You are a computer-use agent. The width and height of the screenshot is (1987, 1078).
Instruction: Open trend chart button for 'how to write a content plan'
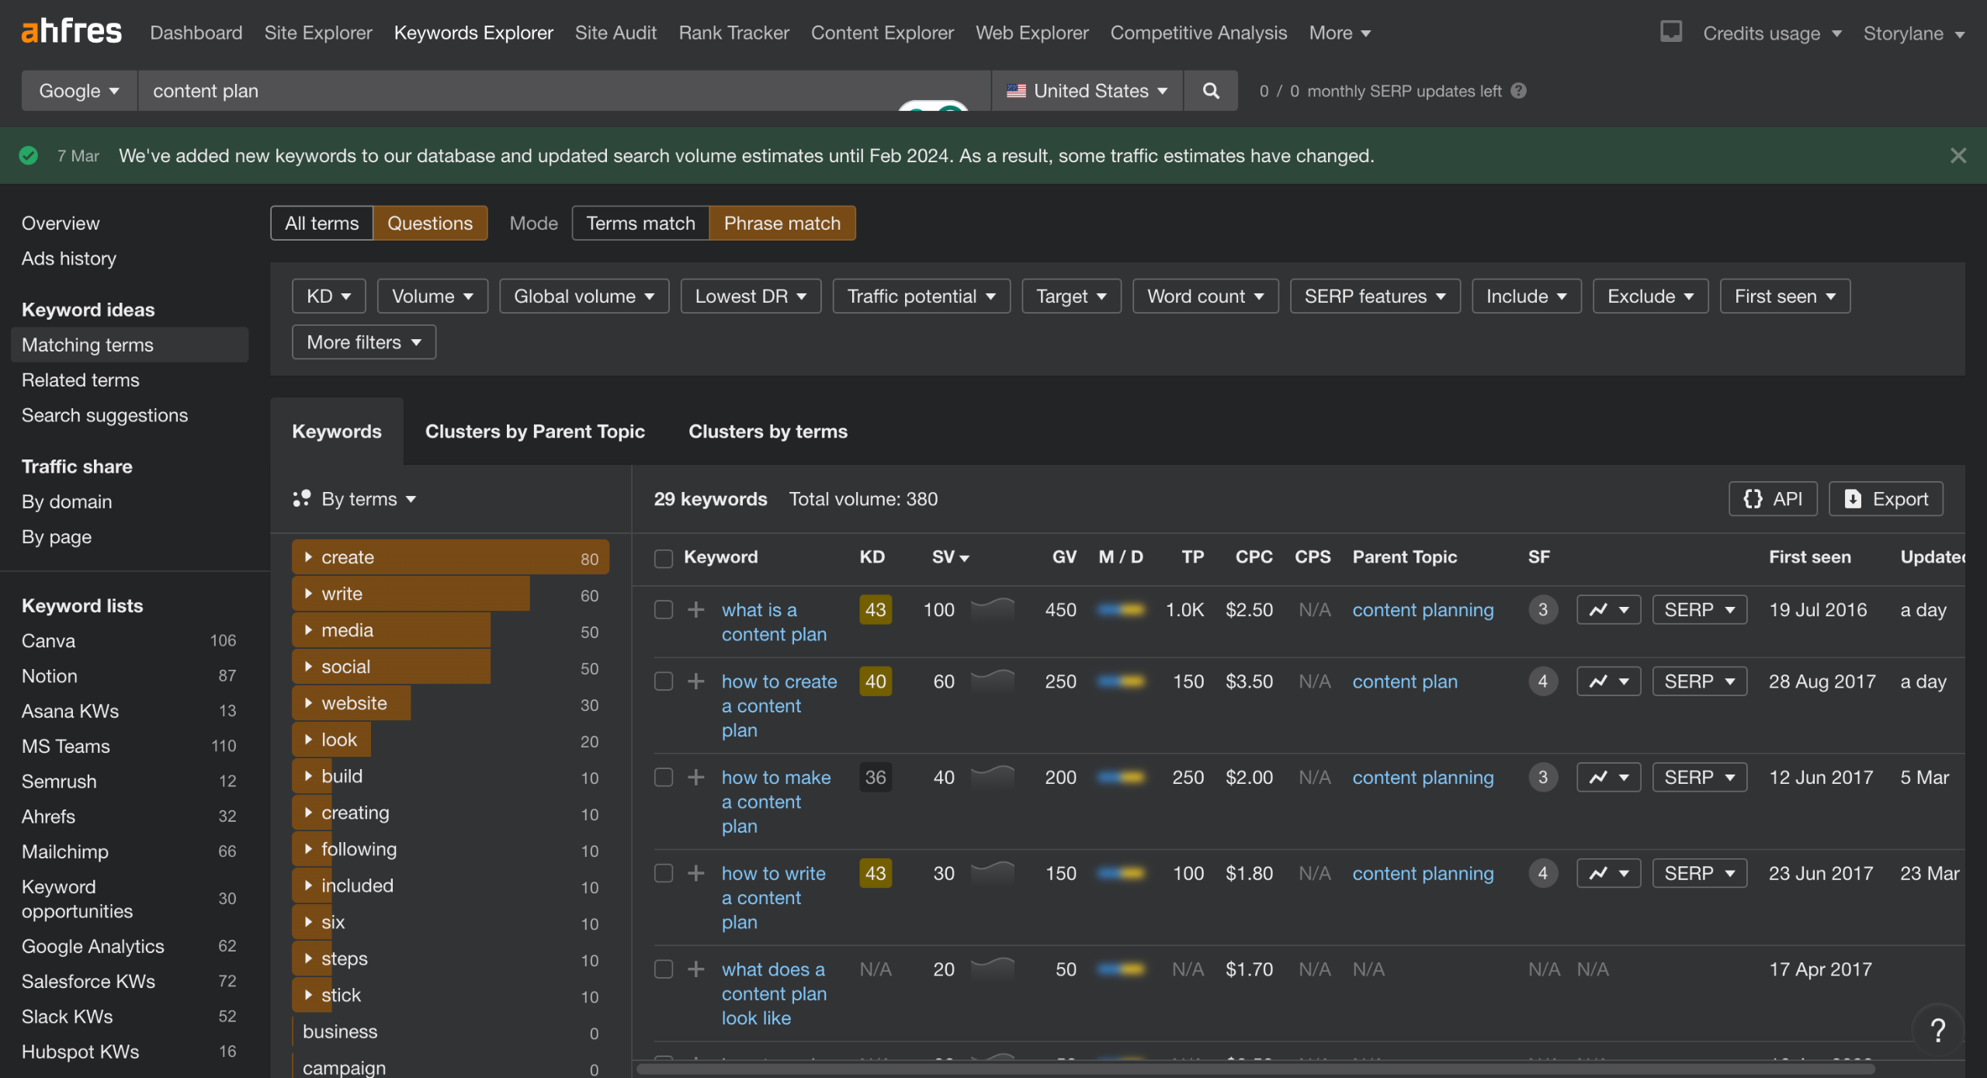click(x=1608, y=873)
